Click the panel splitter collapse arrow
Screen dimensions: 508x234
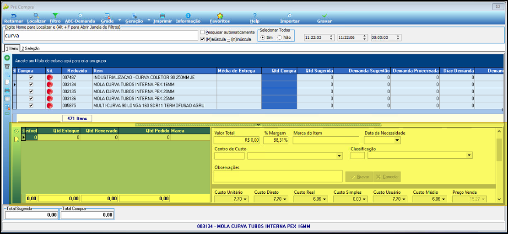coord(258,125)
